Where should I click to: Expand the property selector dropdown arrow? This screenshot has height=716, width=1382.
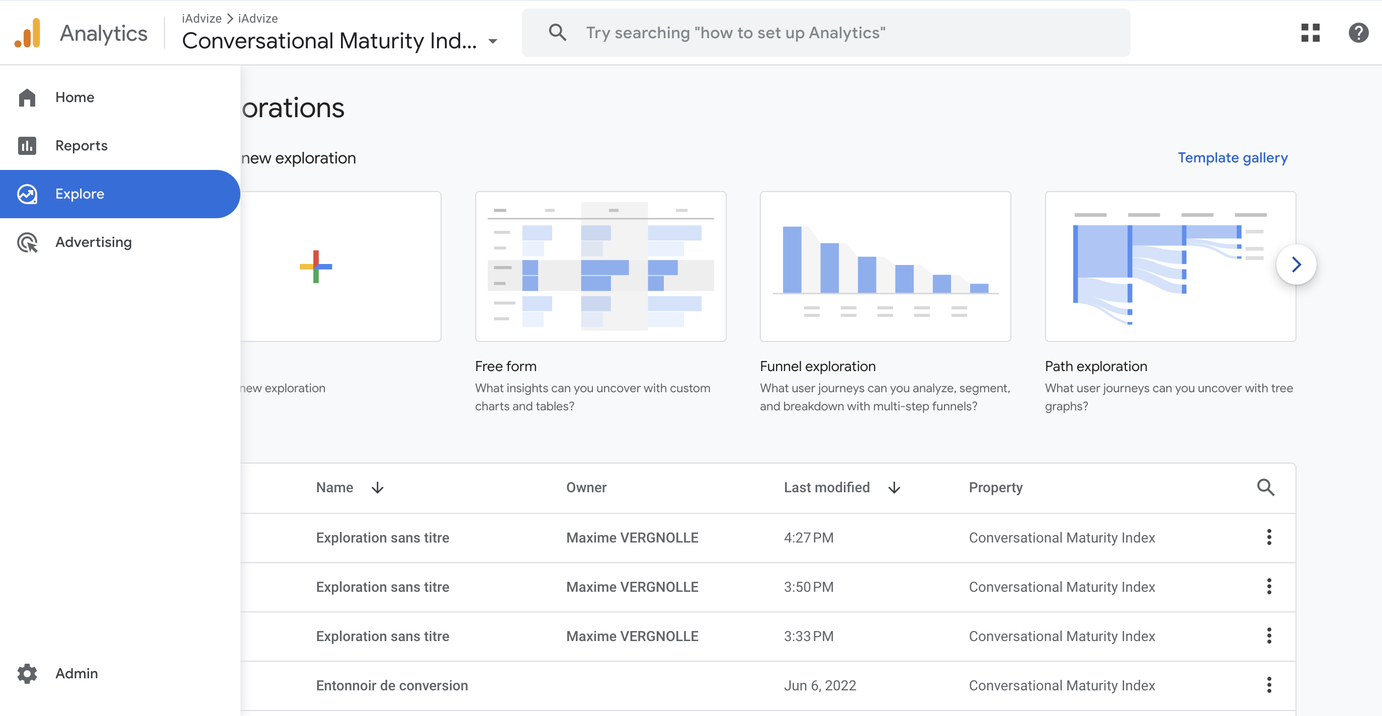[492, 41]
